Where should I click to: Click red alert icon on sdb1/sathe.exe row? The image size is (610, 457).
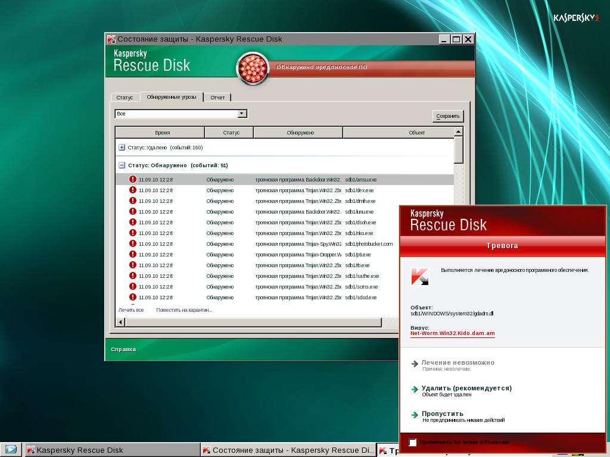point(133,276)
